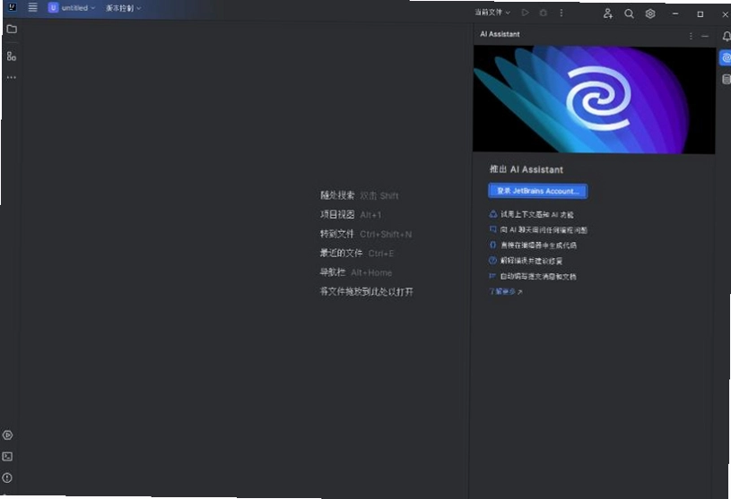The image size is (731, 499).
Task: Open the Problems tool window icon
Action: tap(7, 478)
